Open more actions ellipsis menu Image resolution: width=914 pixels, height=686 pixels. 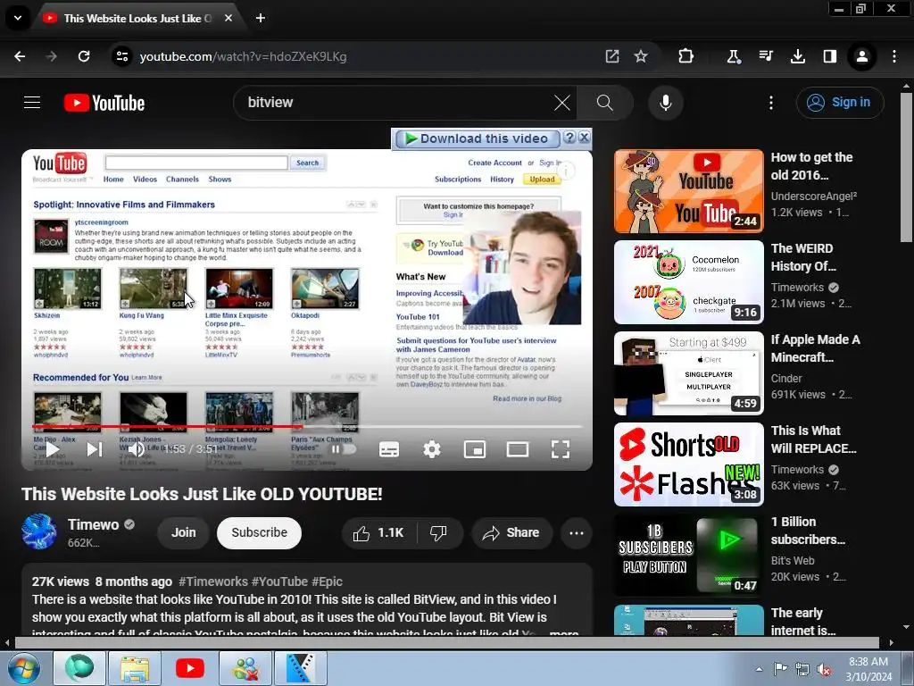pos(577,533)
